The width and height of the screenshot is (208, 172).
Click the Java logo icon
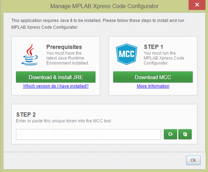pyautogui.click(x=30, y=54)
